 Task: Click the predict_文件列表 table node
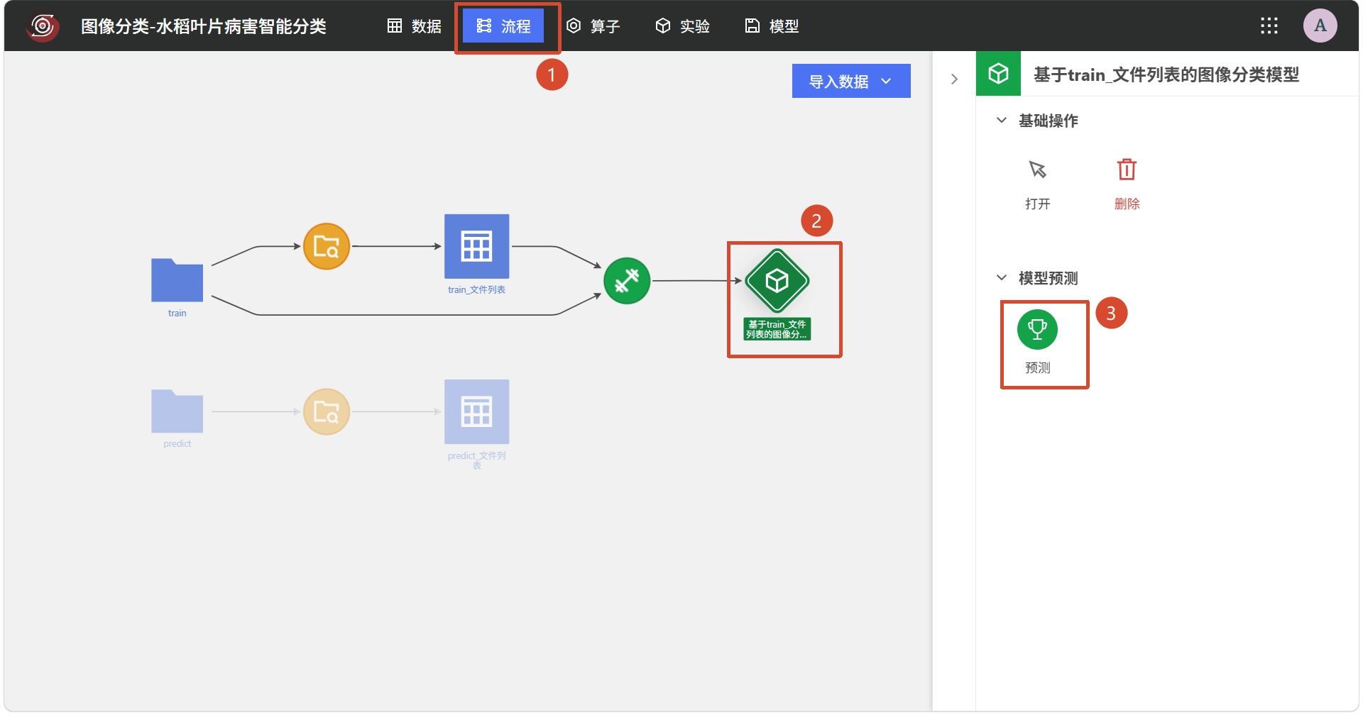[476, 411]
